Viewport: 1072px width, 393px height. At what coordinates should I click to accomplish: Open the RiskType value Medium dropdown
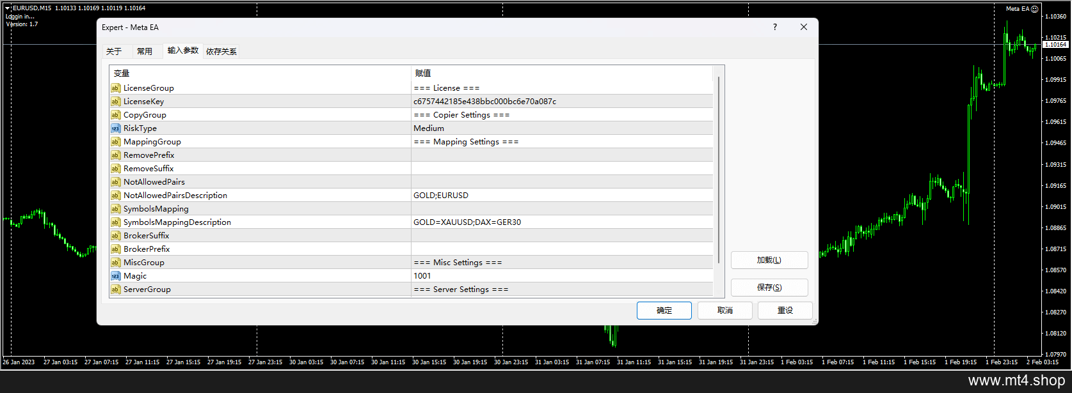point(562,128)
